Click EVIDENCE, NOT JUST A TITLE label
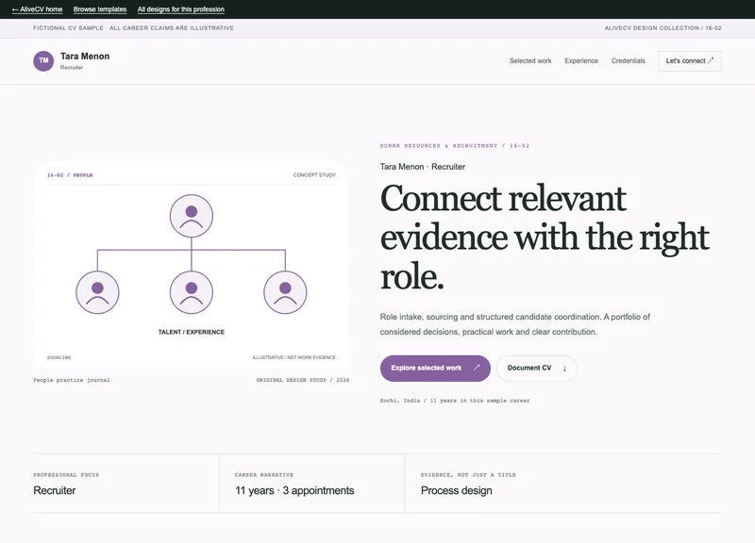Screen dimensions: 755x543 [x=468, y=475]
